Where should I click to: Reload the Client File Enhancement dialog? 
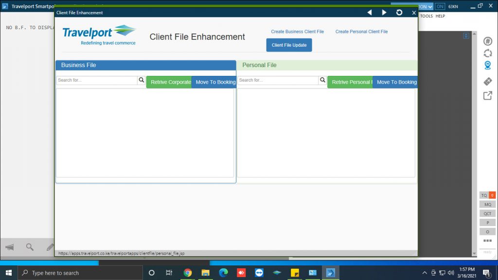[x=399, y=12]
